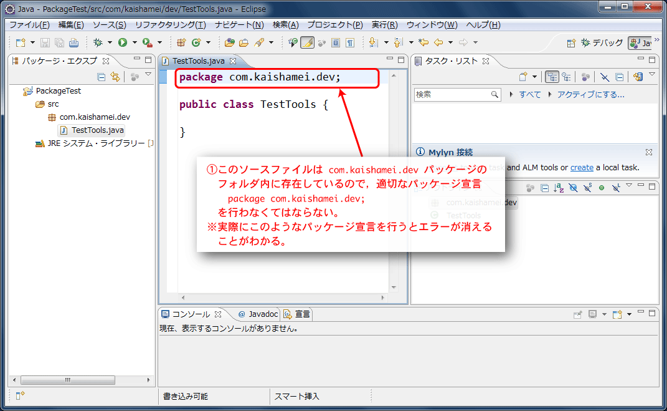Switch to the Javadoc tab
Image resolution: width=667 pixels, height=411 pixels.
[258, 314]
